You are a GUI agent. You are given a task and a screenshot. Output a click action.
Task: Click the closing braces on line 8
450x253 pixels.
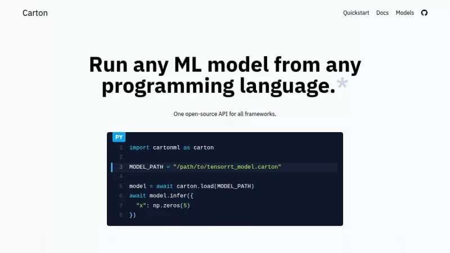coord(133,215)
